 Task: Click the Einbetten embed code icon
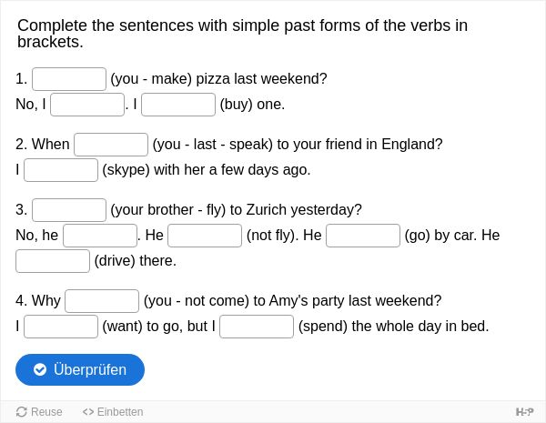pos(88,412)
